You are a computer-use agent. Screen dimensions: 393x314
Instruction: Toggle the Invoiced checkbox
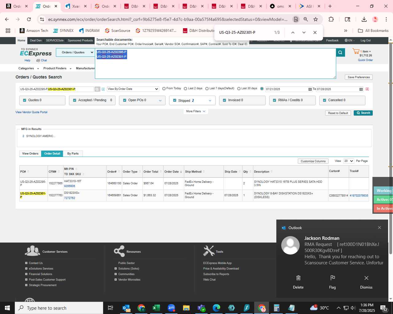pyautogui.click(x=224, y=100)
